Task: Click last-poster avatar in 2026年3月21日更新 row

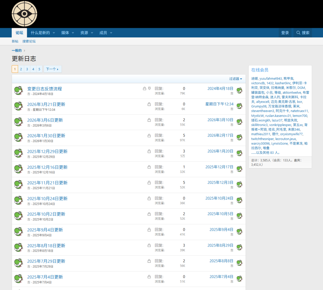Action: click(x=239, y=106)
